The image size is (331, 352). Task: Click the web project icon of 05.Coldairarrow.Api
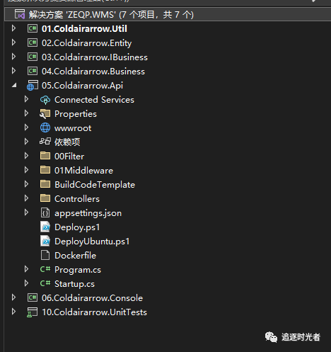33,86
